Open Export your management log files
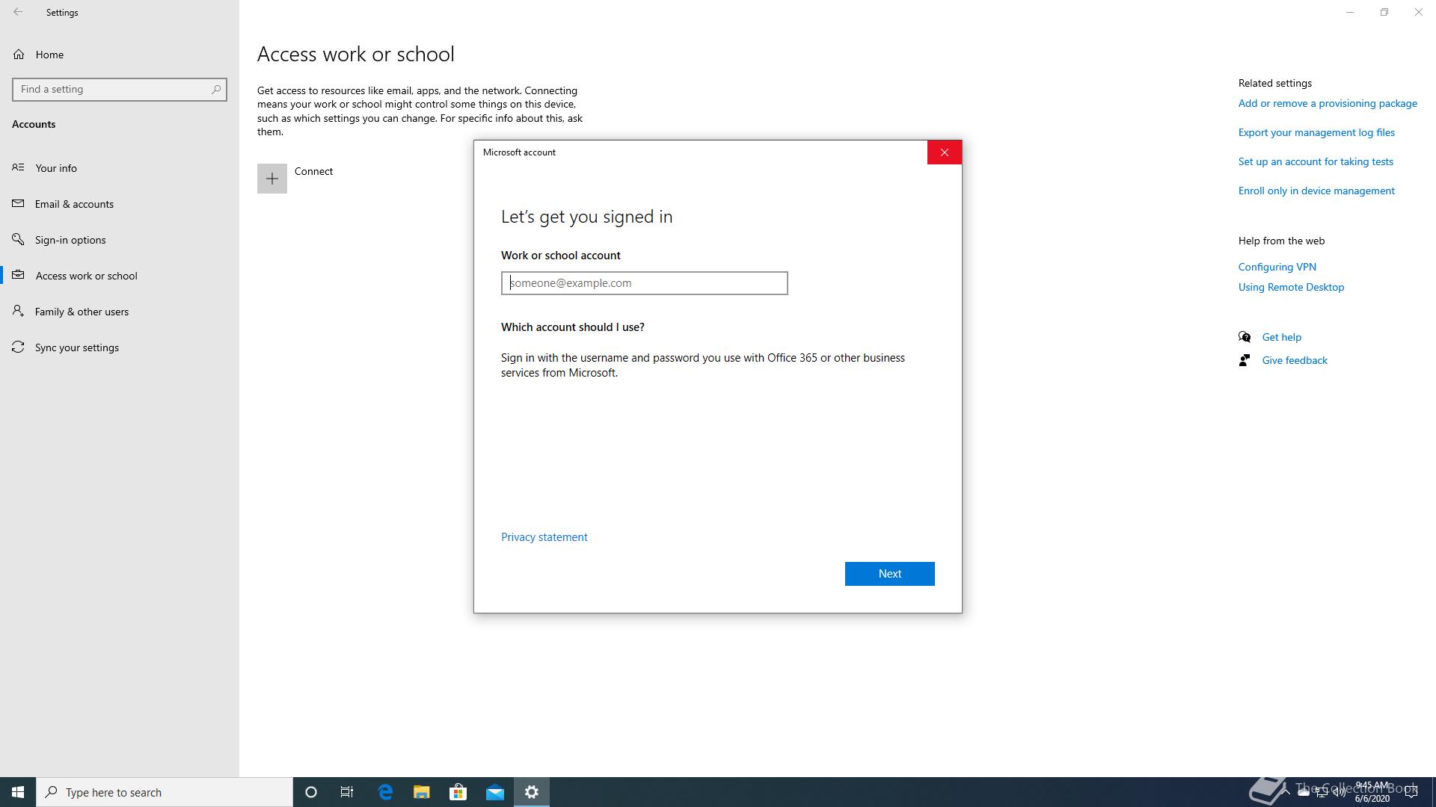Image resolution: width=1436 pixels, height=807 pixels. [x=1316, y=132]
